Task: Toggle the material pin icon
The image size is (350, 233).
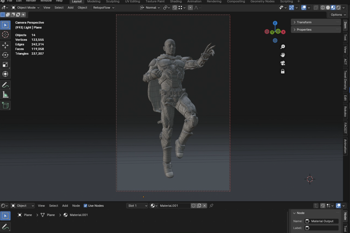Action: [x=211, y=206]
